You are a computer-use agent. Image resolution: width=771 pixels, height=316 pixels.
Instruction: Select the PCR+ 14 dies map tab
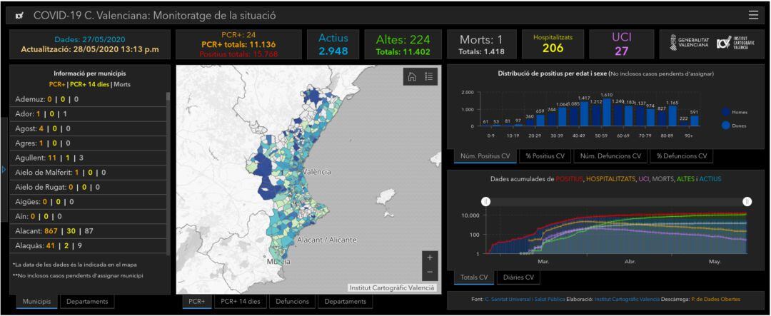240,302
